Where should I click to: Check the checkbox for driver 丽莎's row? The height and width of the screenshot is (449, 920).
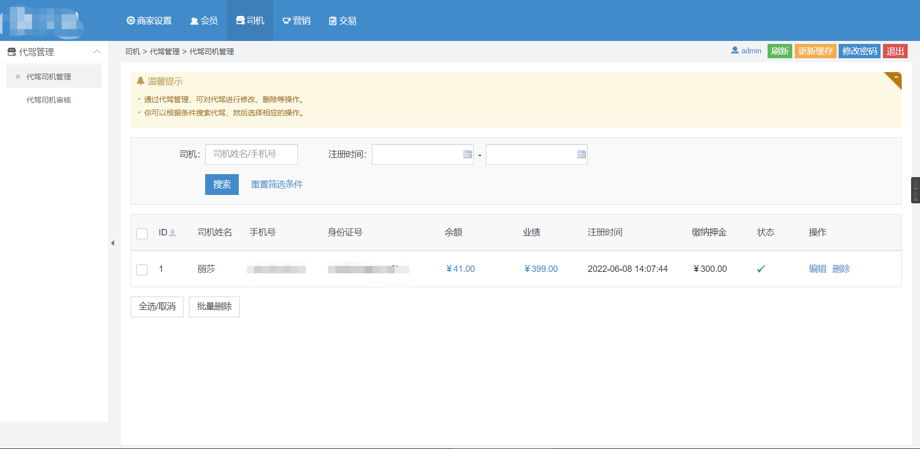click(x=142, y=269)
